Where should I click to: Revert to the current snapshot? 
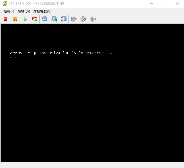[54, 19]
